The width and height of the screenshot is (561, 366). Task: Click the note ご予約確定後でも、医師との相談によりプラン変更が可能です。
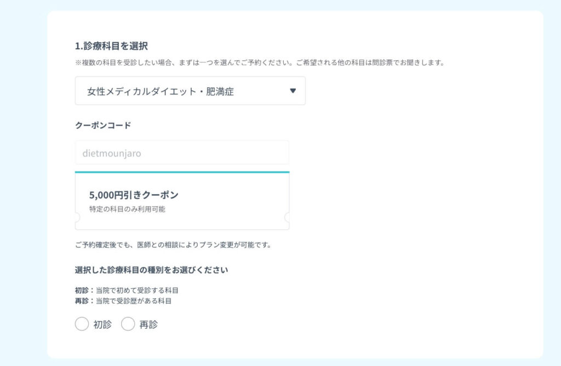(173, 245)
